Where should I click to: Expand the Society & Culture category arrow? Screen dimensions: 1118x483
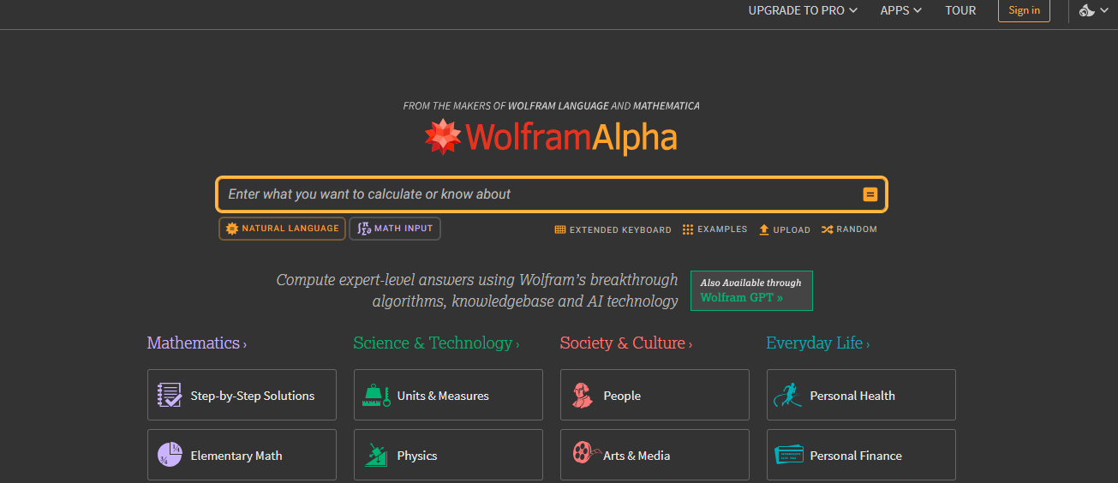[x=691, y=344]
